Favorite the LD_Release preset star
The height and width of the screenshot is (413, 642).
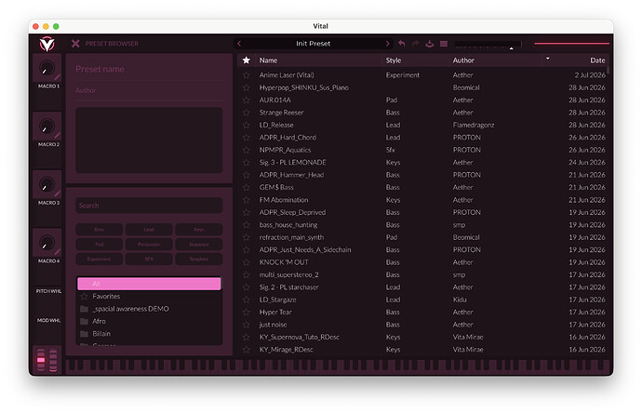pyautogui.click(x=246, y=126)
